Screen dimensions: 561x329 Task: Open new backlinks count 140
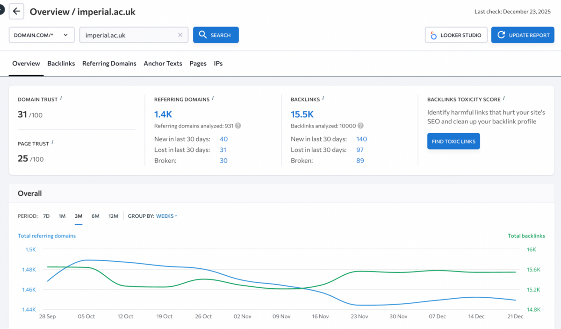[x=361, y=139]
